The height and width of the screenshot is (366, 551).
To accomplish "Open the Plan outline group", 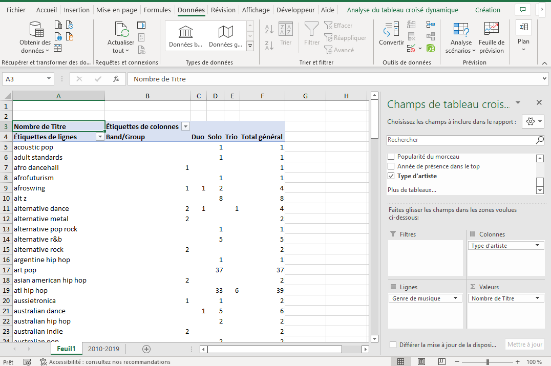I will (523, 36).
